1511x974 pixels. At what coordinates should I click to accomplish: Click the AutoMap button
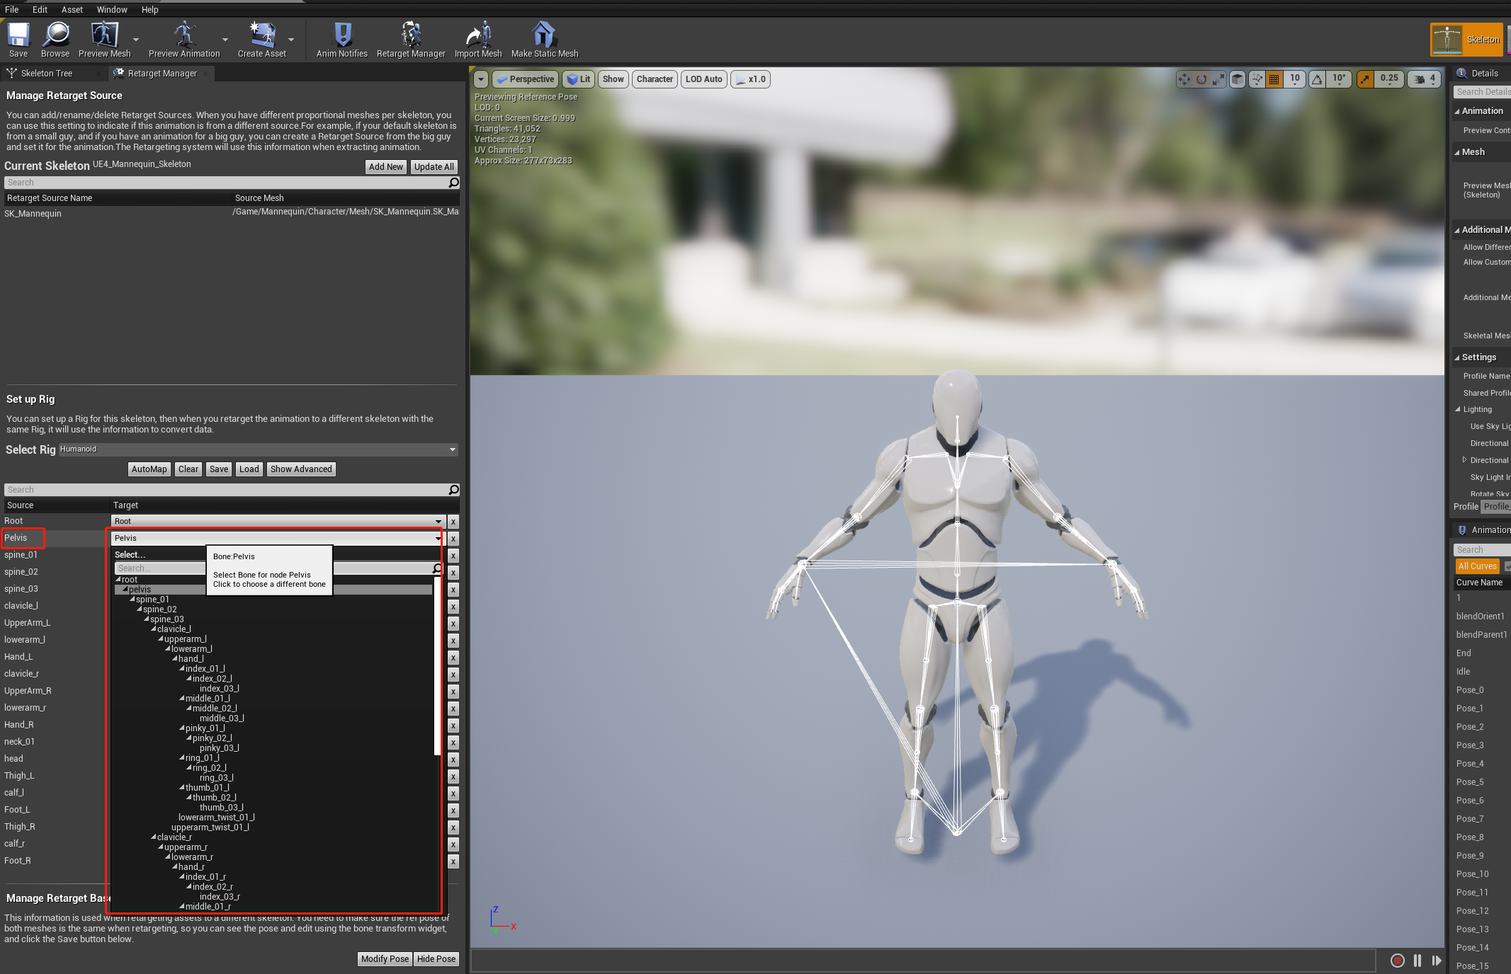coord(149,469)
